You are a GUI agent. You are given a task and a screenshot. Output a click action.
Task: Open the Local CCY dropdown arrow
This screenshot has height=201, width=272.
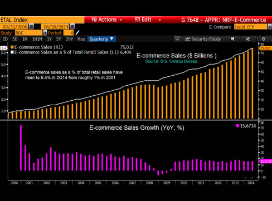pyautogui.click(x=270, y=27)
